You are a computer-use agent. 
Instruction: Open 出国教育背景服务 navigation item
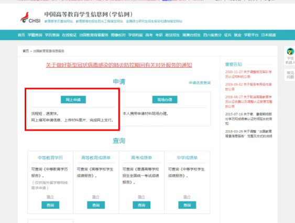pos(94,35)
